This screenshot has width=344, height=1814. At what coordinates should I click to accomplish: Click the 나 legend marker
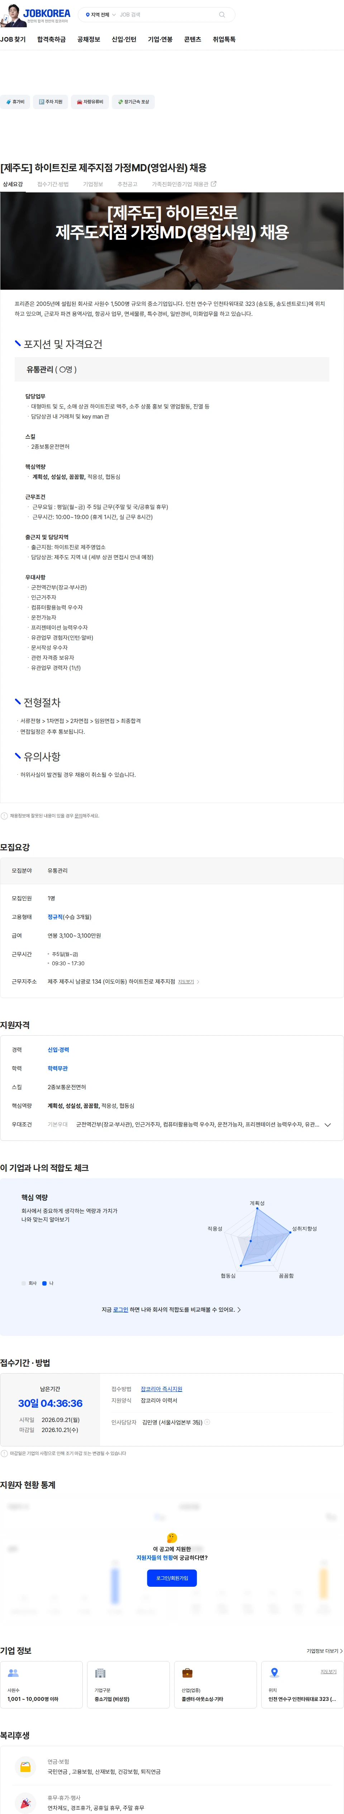[44, 1283]
